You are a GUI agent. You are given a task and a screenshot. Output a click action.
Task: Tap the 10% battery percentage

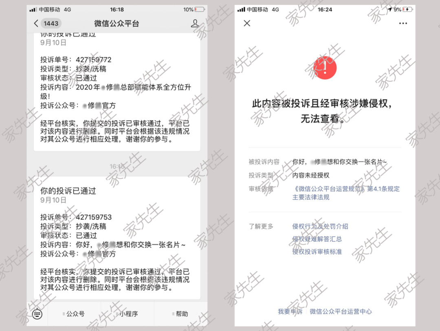(188, 9)
